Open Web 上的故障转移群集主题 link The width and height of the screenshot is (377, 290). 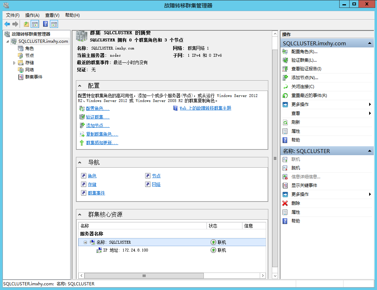(x=205, y=108)
